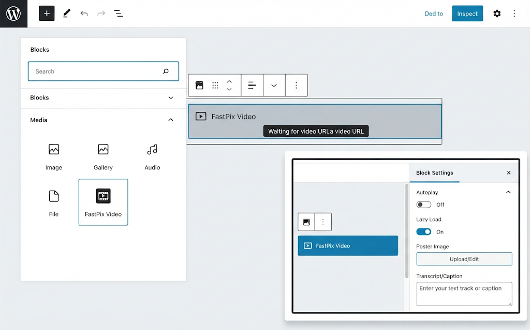The image size is (530, 330).
Task: Insert the FastPix Video block
Action: tap(103, 202)
